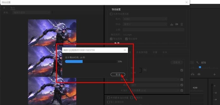Image resolution: width=220 pixels, height=105 pixels.
Task: Click the 4200 timeline ruler label
Action: coord(195,88)
